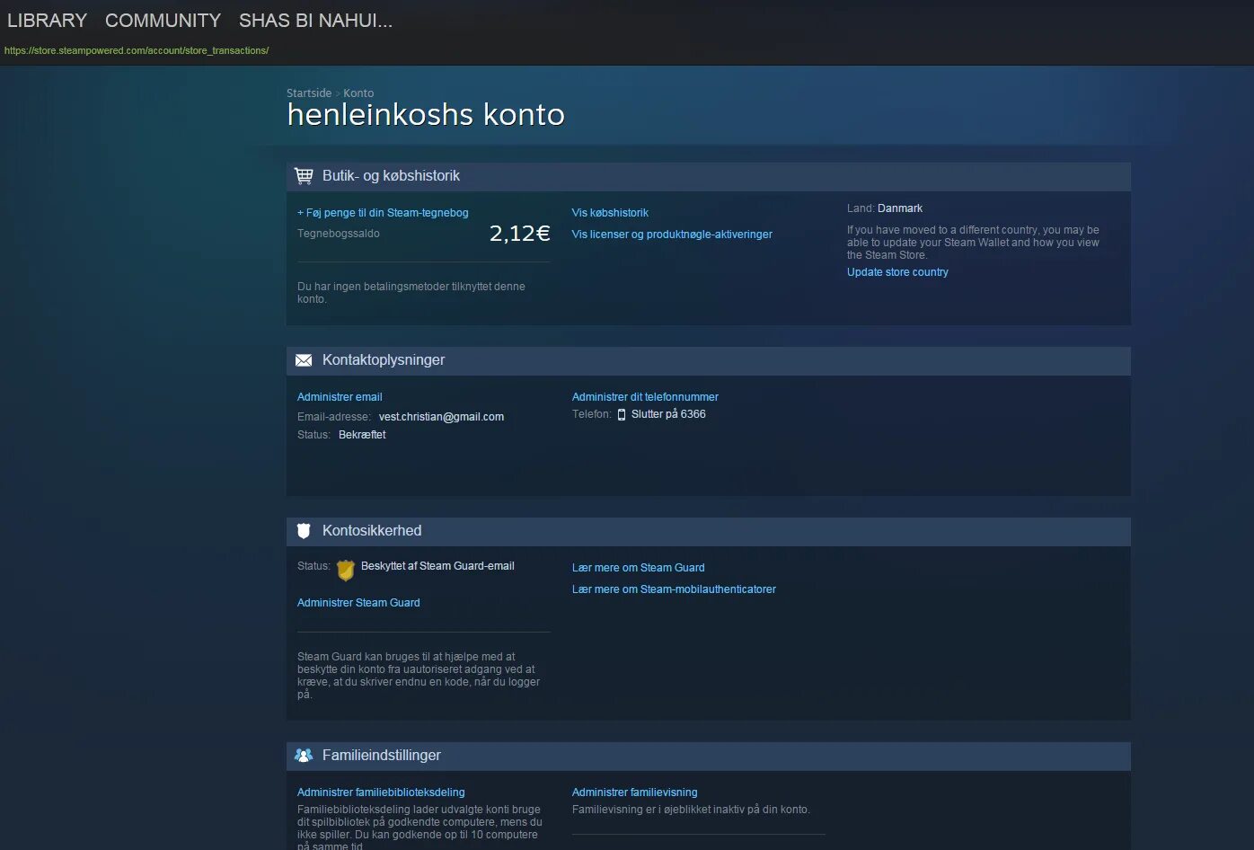Click the store_transactions URL in address bar
This screenshot has height=850, width=1254.
pos(137,50)
